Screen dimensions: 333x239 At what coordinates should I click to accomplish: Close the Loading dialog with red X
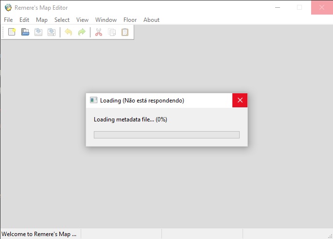point(240,101)
